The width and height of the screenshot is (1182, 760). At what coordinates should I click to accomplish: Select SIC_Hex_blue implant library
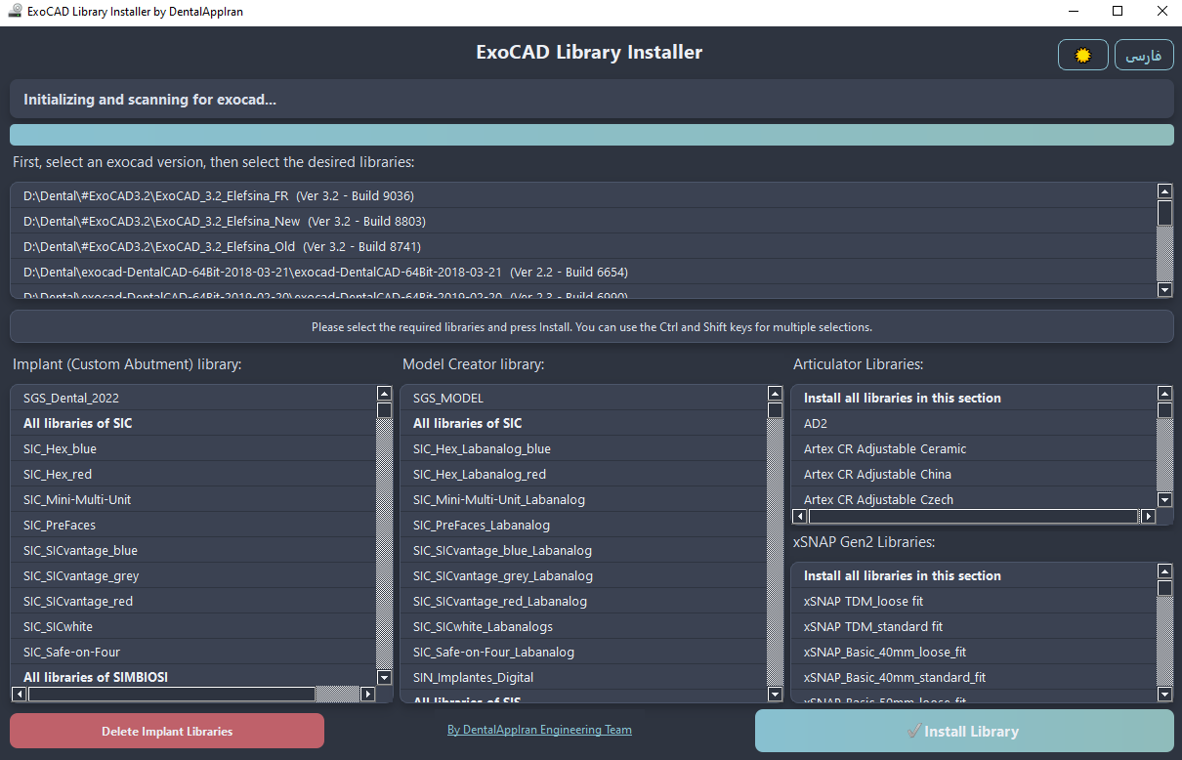tap(61, 448)
